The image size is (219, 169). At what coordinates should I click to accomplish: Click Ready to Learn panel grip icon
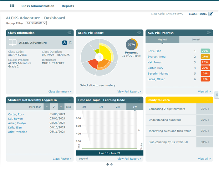pos(209,100)
